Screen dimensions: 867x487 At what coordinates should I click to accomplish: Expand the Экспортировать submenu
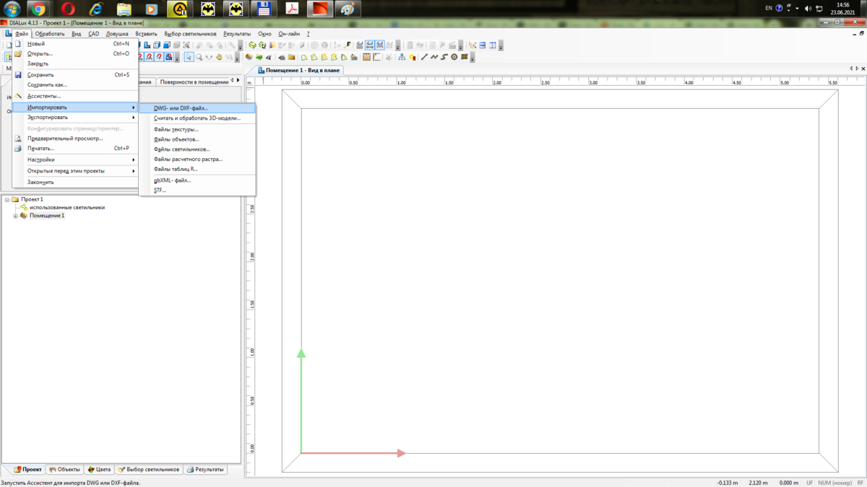[75, 118]
